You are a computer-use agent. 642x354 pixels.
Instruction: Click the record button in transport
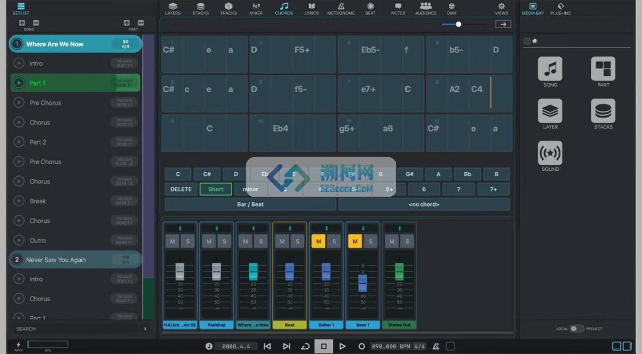tap(361, 346)
